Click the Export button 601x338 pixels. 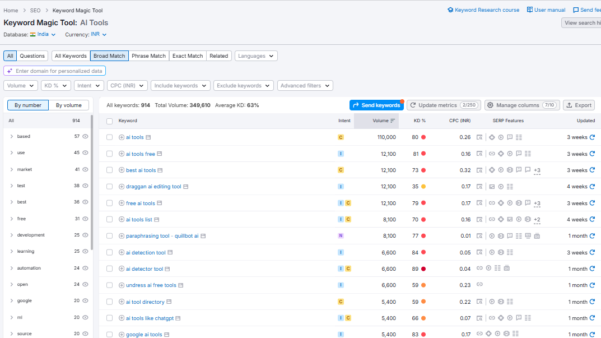click(579, 105)
